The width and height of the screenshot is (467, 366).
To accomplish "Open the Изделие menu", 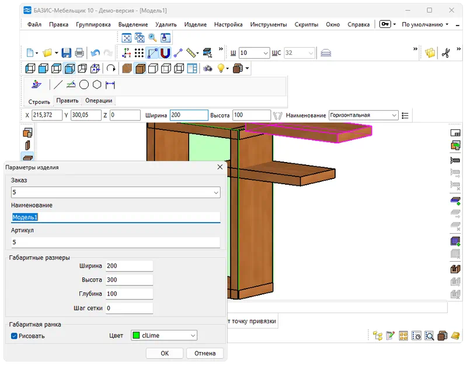I will point(196,24).
